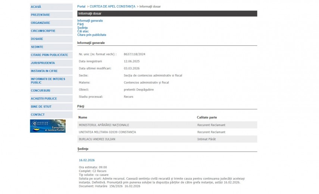Open CURTEA DE APEL CONSTANȚA breadcrumb
This screenshot has width=319, height=194.
coord(112,7)
